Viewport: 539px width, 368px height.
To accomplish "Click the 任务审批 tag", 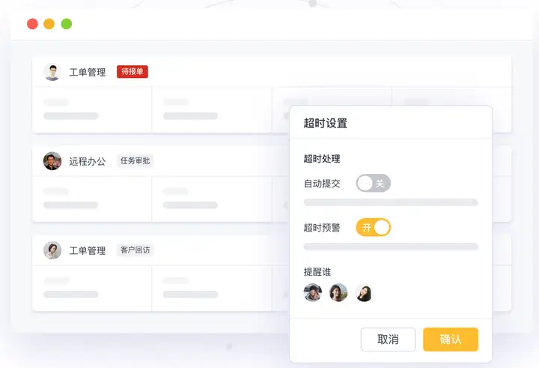I will (135, 160).
